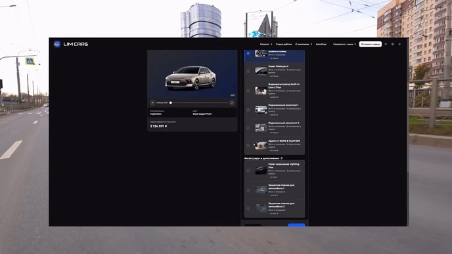Image resolution: width=452 pixels, height=254 pixels.
Task: Open the Пакет Platinum II thumbnail
Action: point(261,71)
